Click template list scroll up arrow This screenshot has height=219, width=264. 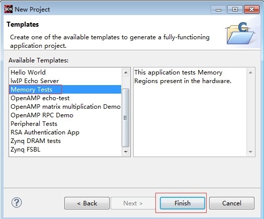click(126, 72)
